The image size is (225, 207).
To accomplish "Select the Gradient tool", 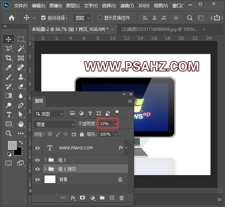I will (9, 96).
